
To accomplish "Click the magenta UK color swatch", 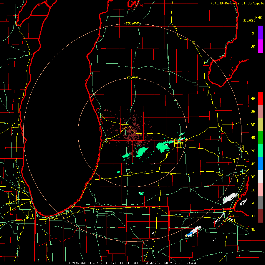I will 260,46.
